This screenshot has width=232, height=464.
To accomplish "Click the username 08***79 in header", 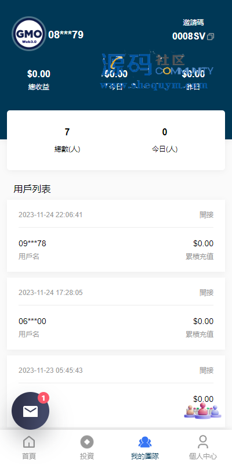I will 66,35.
